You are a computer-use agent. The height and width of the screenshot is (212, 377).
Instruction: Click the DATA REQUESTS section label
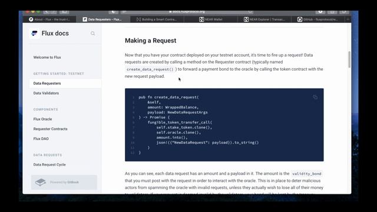(x=48, y=155)
